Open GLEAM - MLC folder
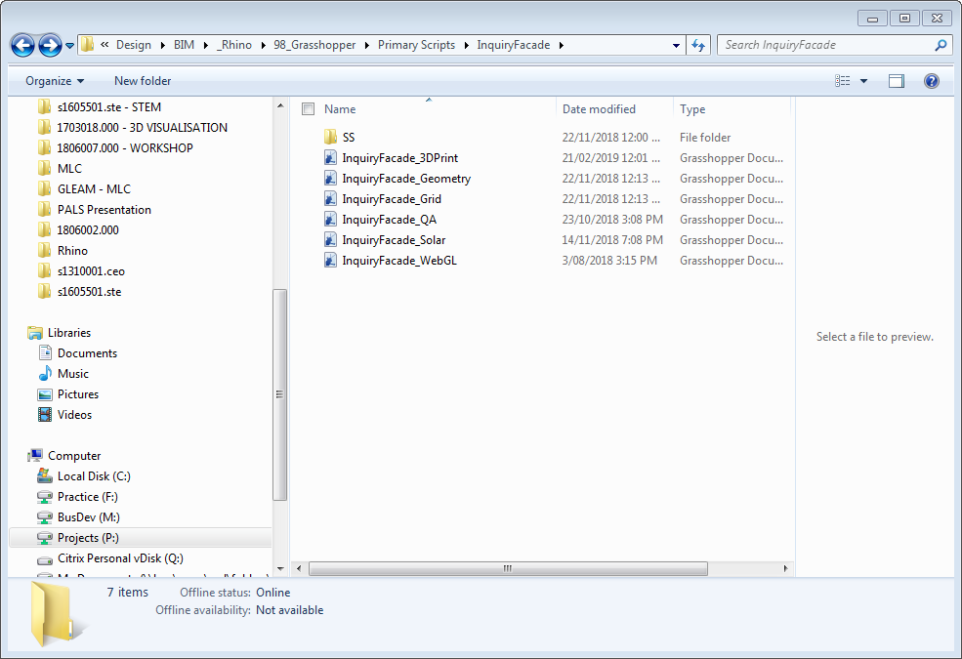 coord(94,189)
